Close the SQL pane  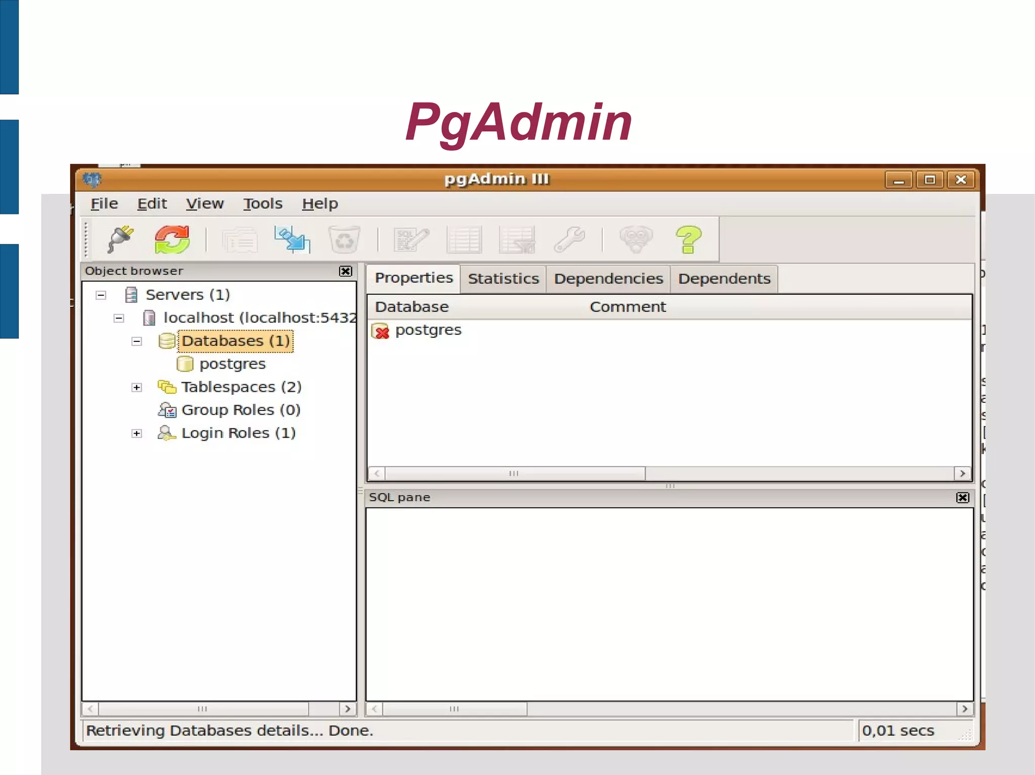click(963, 497)
